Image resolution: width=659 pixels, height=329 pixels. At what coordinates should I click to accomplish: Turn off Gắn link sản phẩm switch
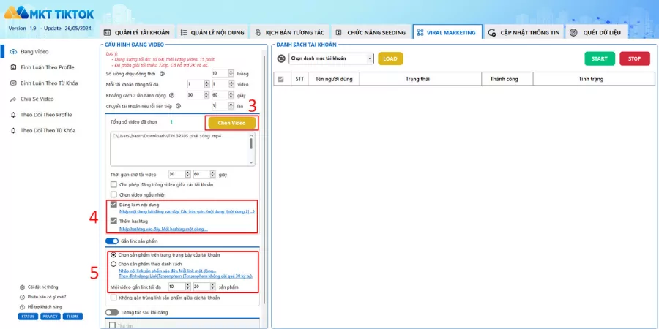[x=112, y=241]
